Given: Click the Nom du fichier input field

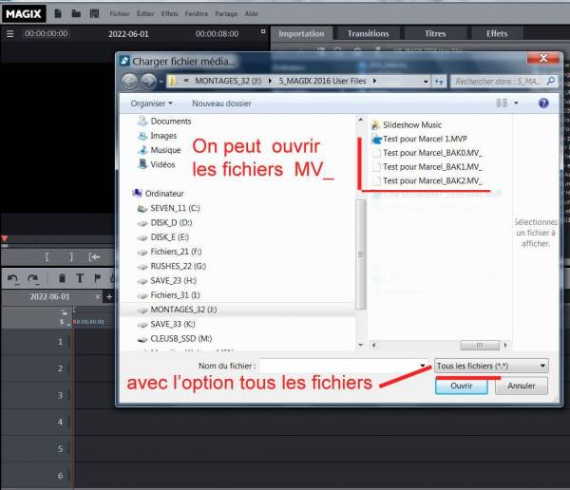Looking at the screenshot, I should [x=342, y=365].
